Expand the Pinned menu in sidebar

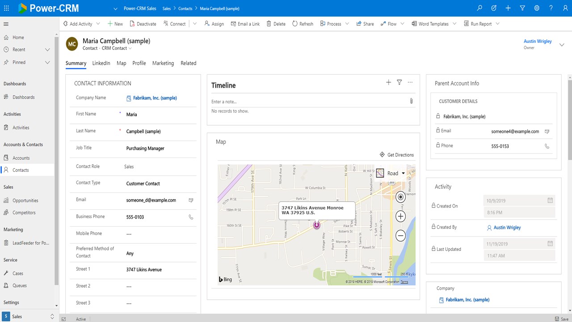pos(47,62)
